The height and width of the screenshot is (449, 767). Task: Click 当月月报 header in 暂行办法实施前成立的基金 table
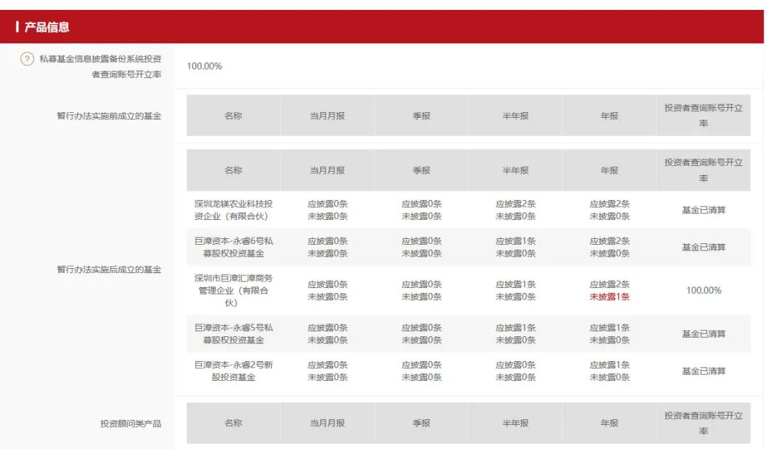327,116
